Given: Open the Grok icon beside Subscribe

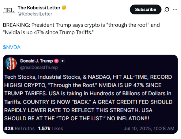Looking at the screenshot, I should click(167, 9).
